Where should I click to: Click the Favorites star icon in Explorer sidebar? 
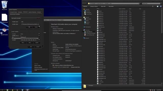tap(84, 9)
